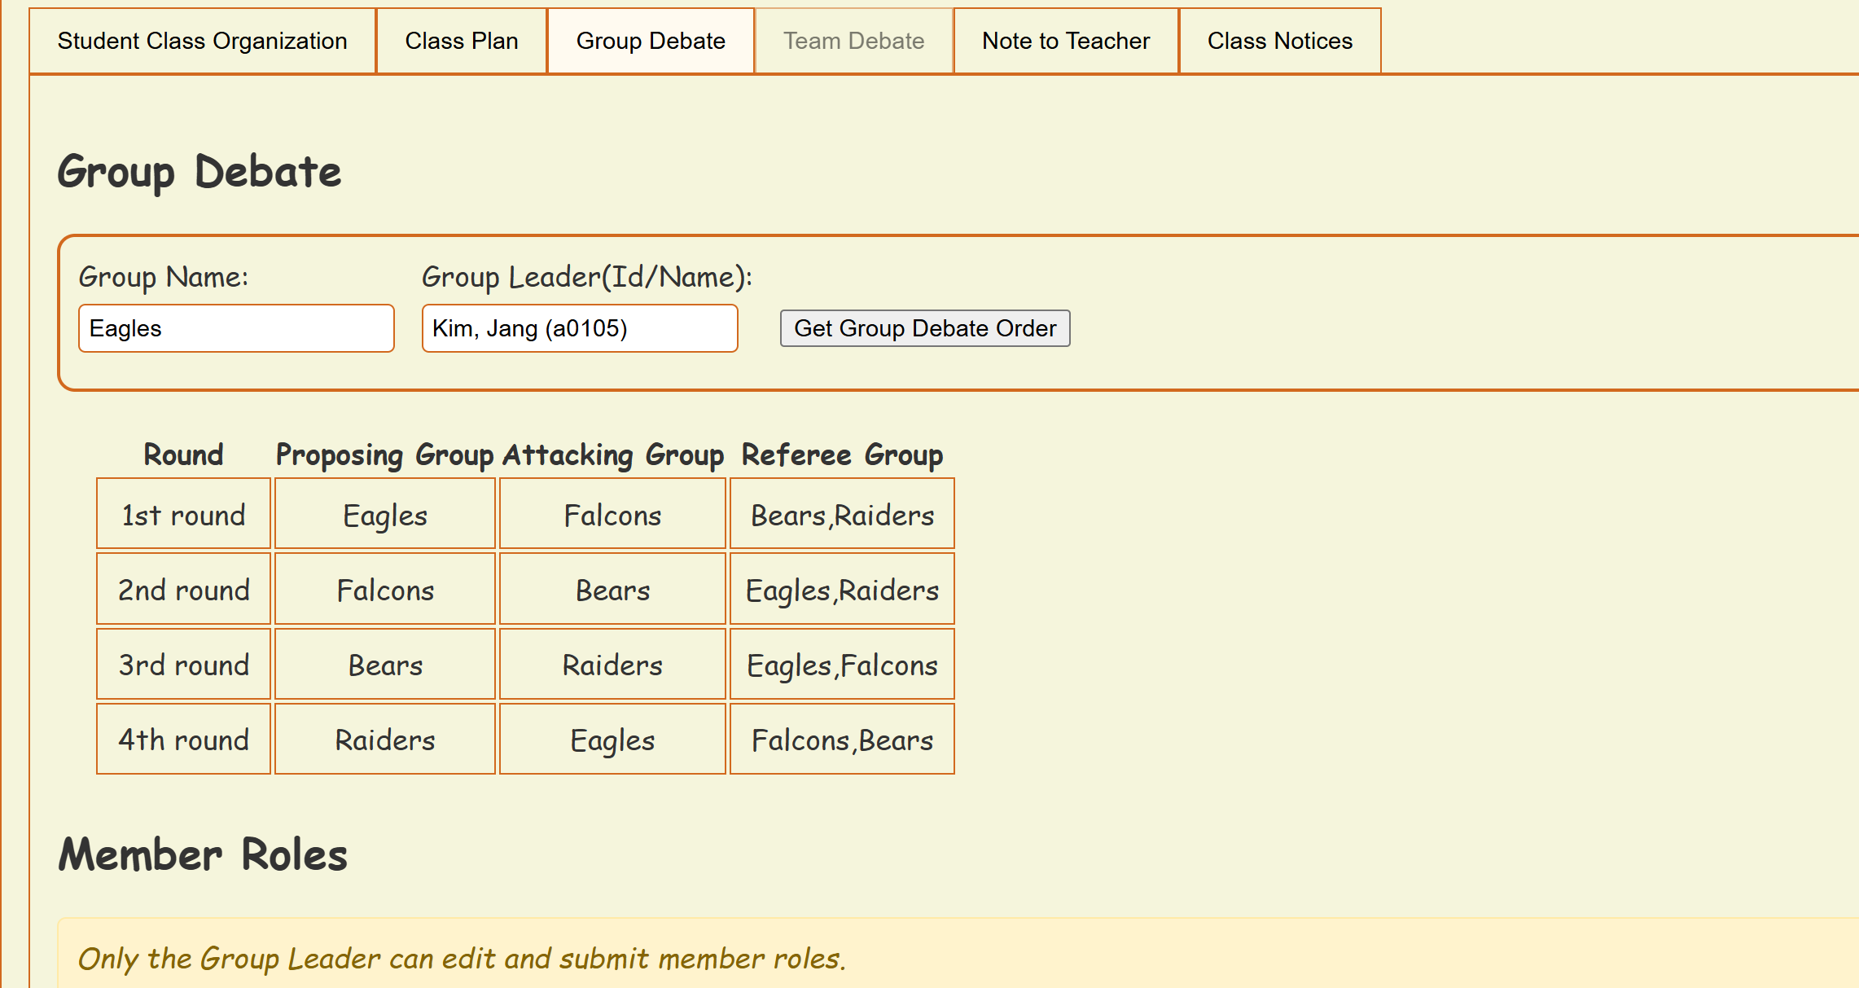Click the 4th round cell

pyautogui.click(x=183, y=740)
